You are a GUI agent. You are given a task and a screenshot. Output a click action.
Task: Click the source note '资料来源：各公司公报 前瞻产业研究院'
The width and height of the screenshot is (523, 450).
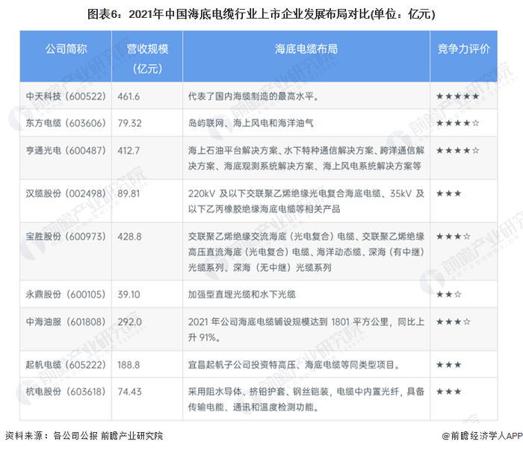84,436
